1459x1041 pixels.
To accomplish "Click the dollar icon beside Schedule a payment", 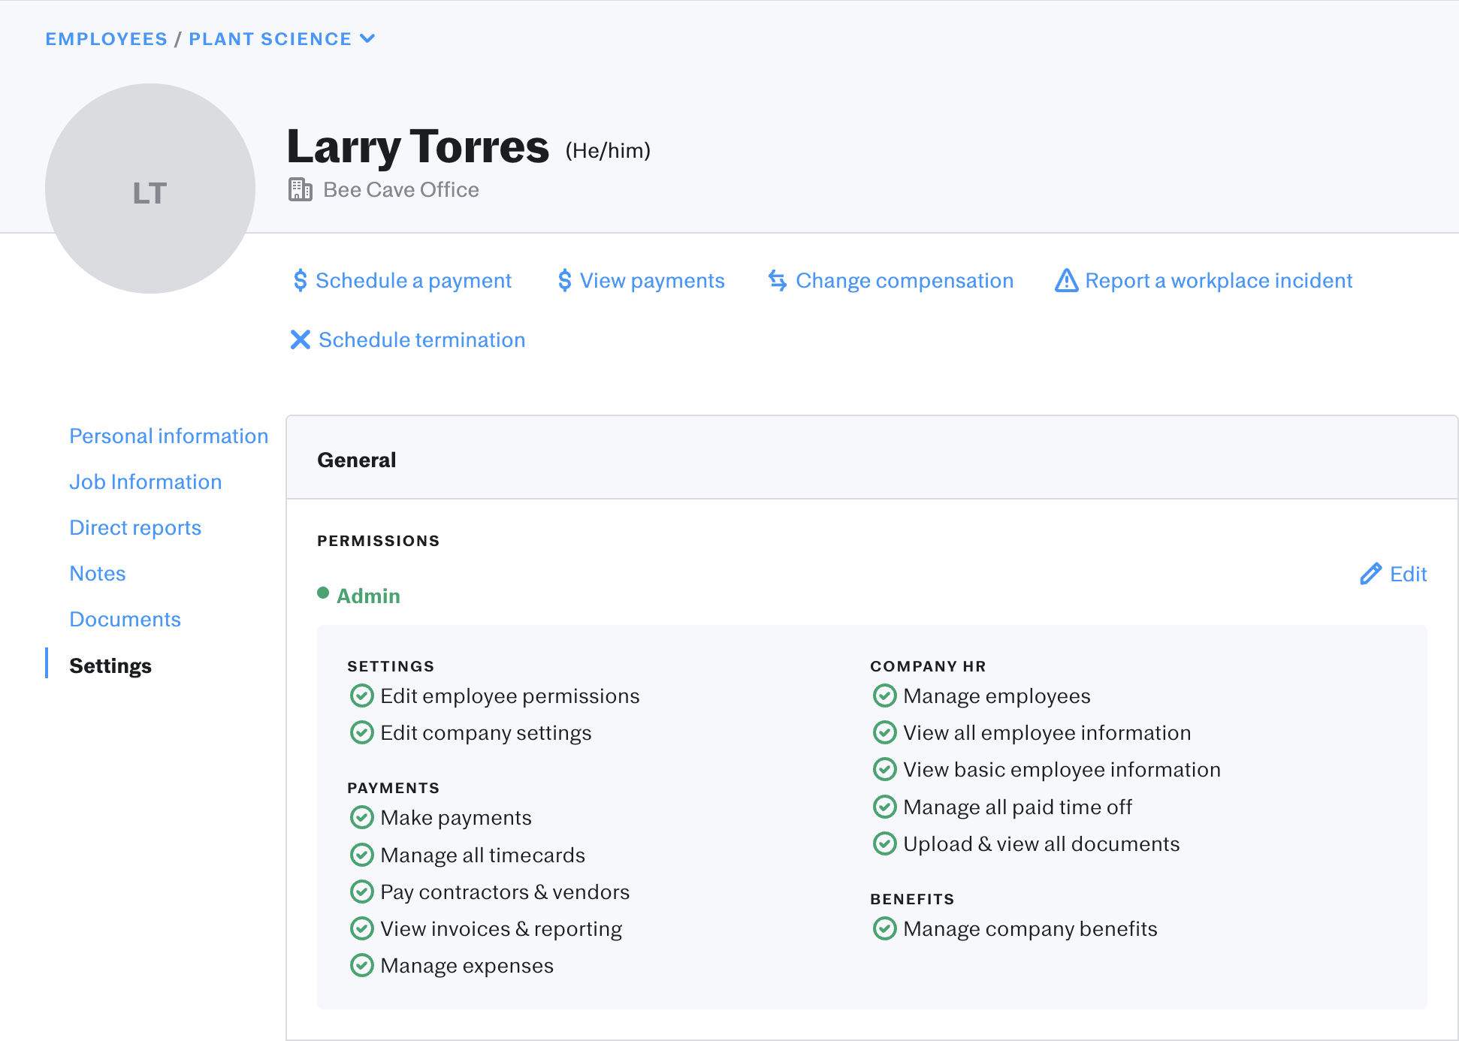I will (300, 280).
